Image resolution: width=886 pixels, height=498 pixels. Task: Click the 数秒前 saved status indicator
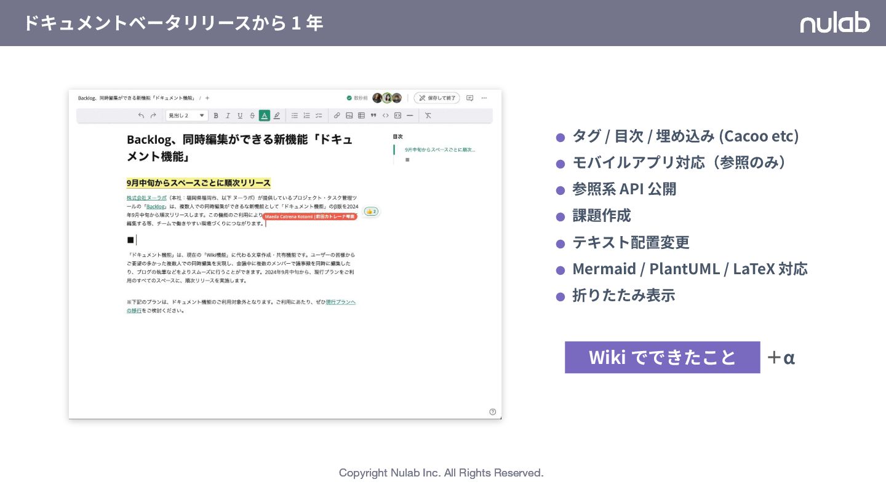(357, 98)
